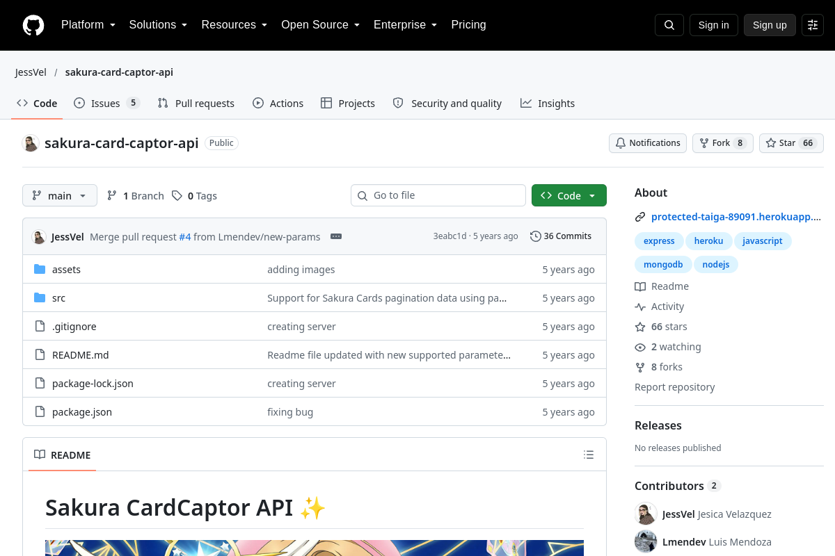
Task: Click the Sign up button
Action: 770,25
